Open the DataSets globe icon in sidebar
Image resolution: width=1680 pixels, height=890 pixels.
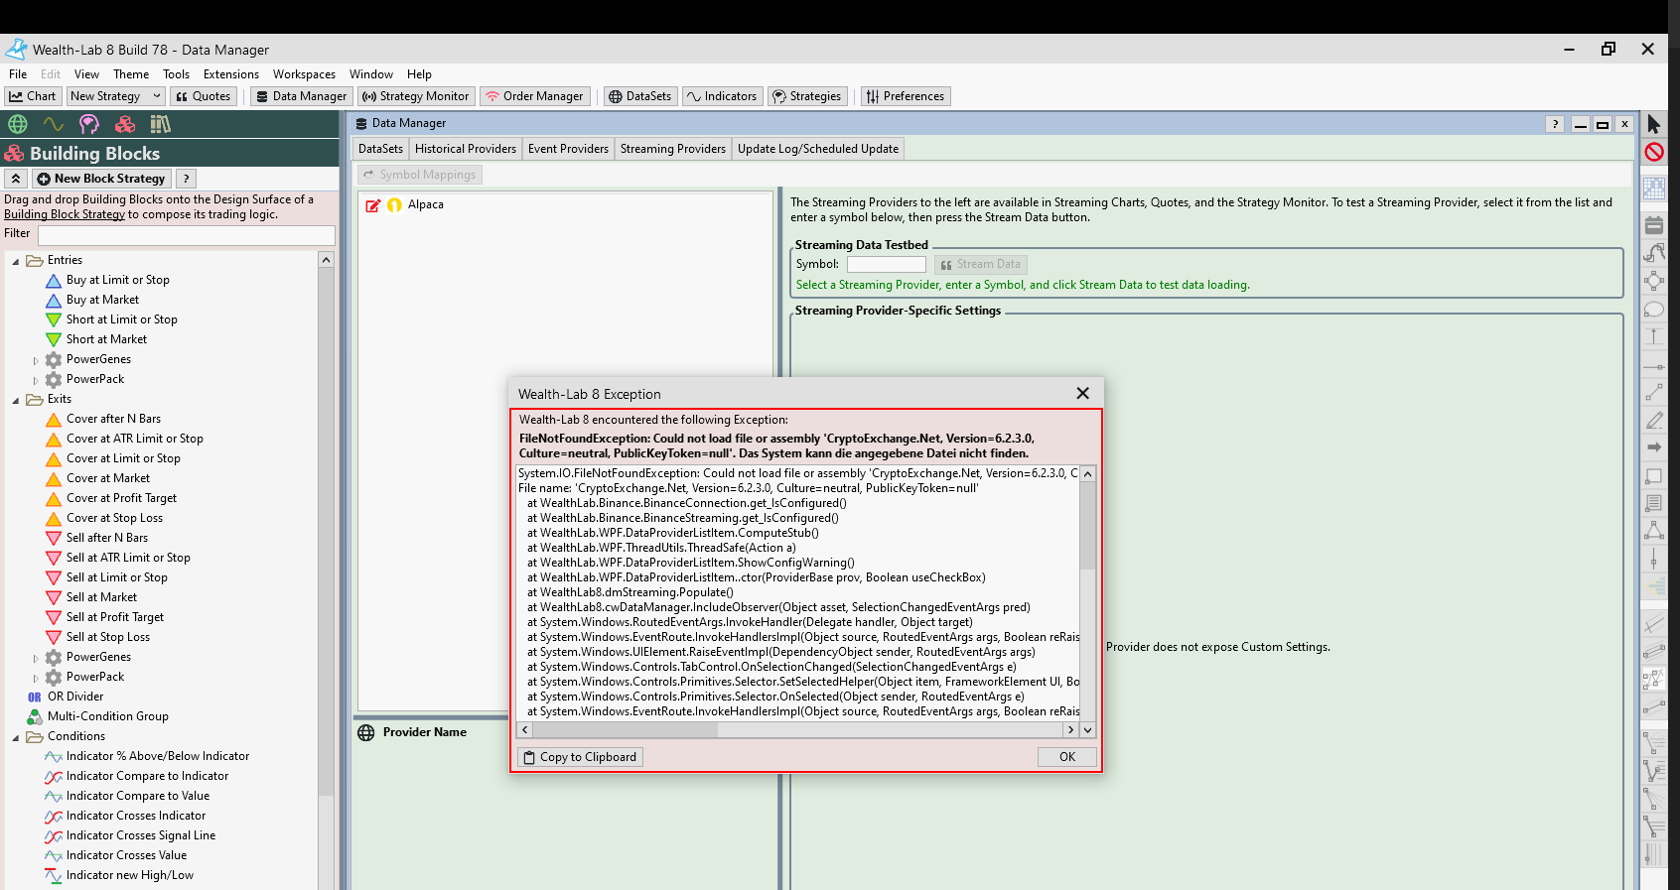(18, 124)
